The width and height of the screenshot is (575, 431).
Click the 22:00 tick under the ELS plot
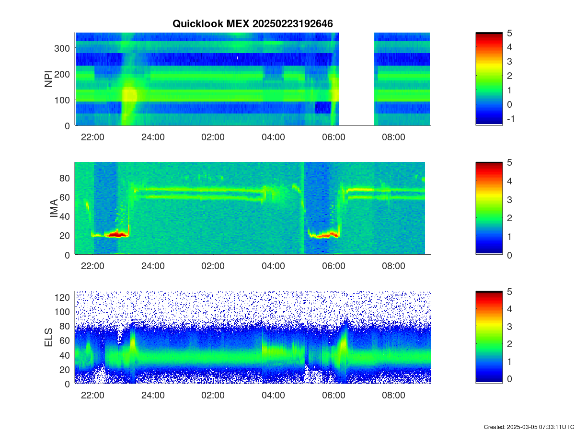(92, 396)
